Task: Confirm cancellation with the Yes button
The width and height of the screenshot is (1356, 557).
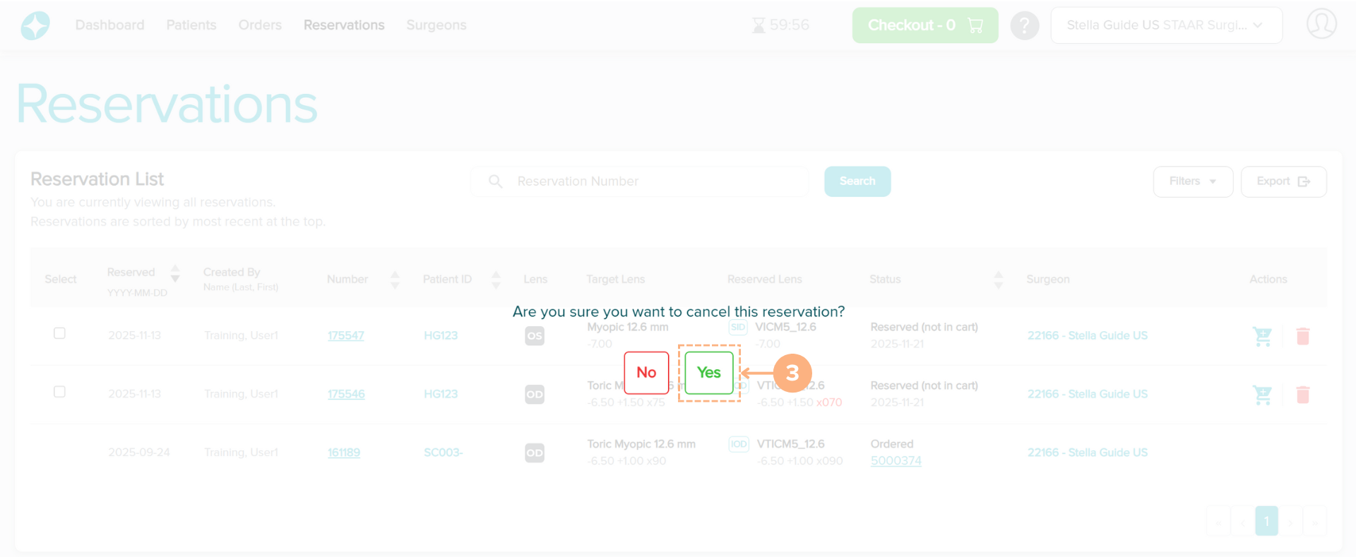Action: (x=708, y=373)
